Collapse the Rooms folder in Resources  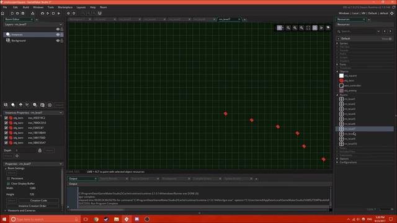point(337,95)
